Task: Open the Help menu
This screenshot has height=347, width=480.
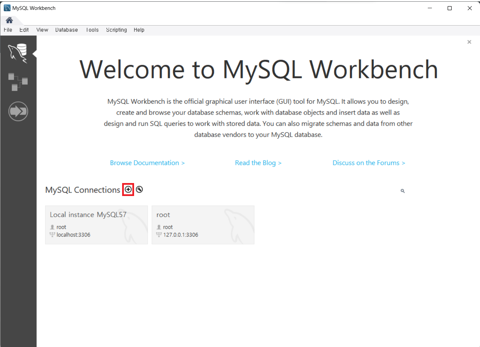Action: pos(139,30)
